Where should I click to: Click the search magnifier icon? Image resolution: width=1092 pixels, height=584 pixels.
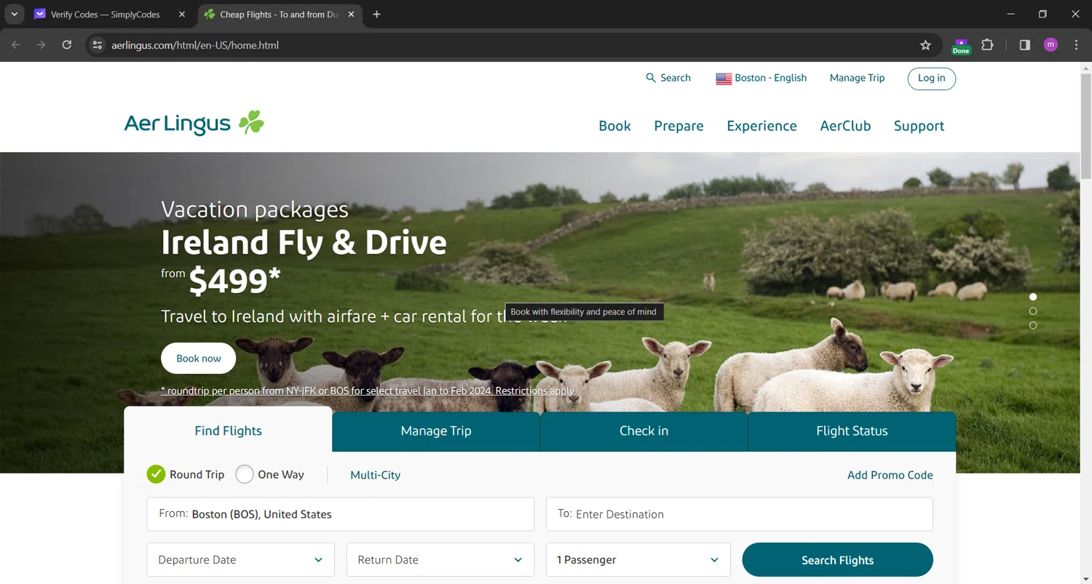651,78
